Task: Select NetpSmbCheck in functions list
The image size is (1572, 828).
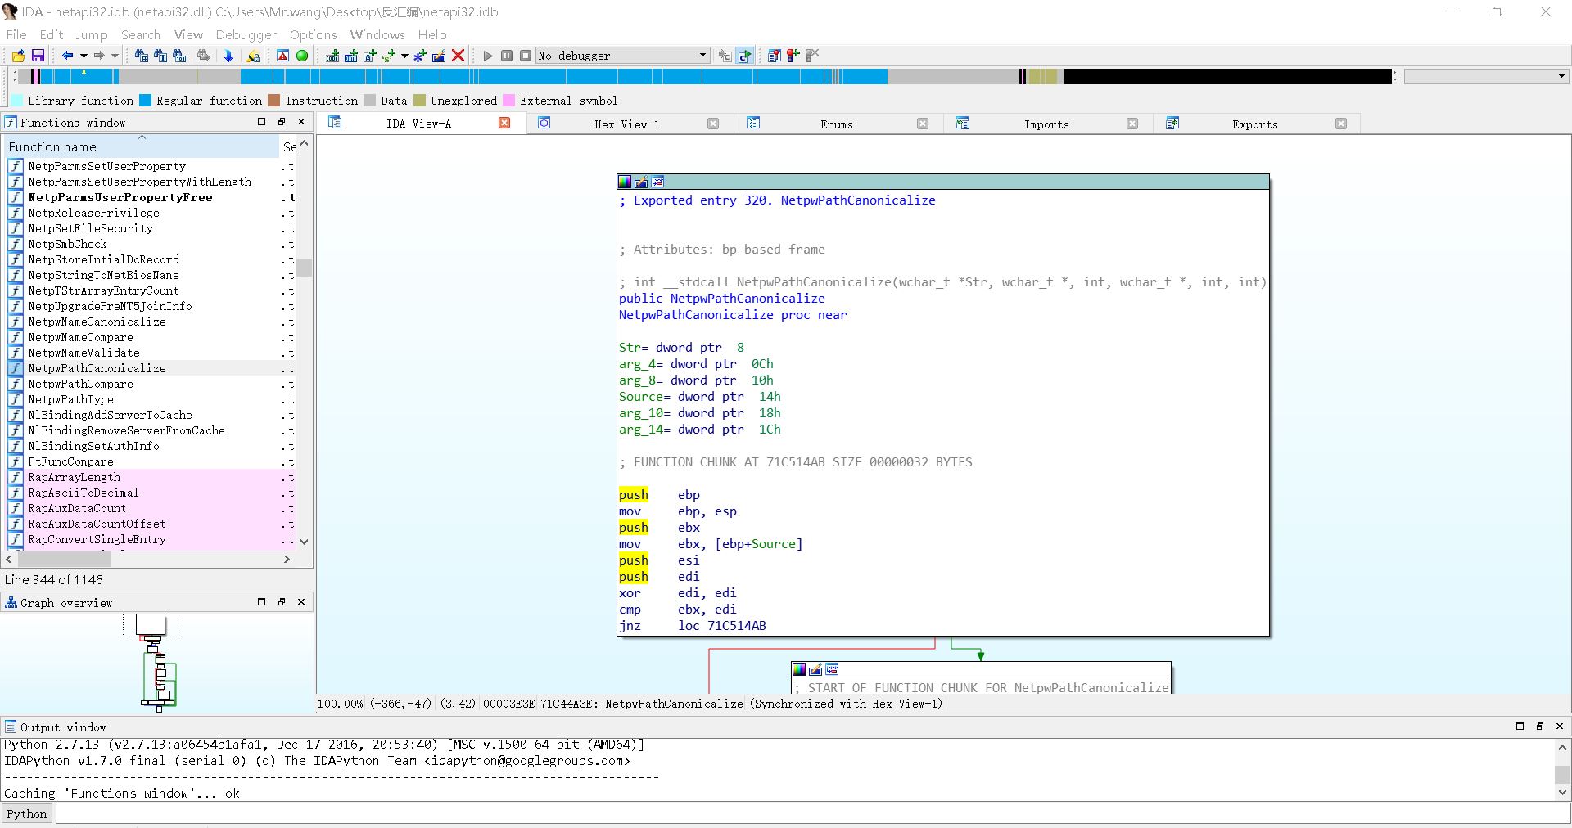Action: pos(67,244)
